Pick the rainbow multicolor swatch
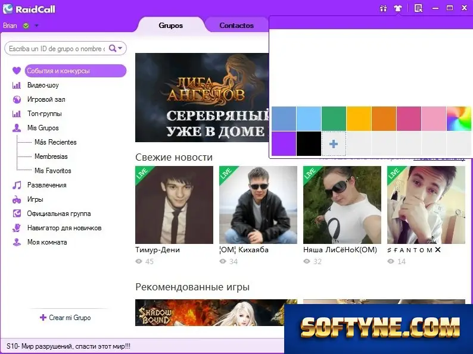Image resolution: width=473 pixels, height=354 pixels. pos(459,119)
